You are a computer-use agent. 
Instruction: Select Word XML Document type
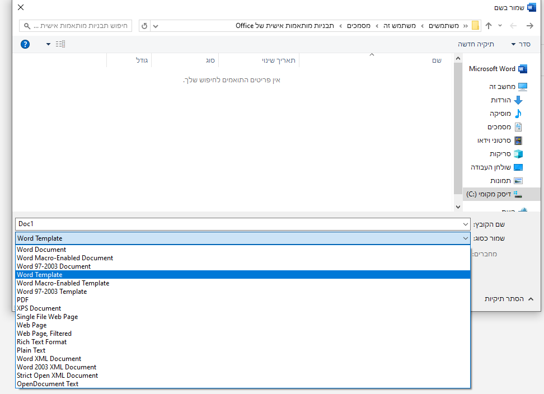coord(243,359)
